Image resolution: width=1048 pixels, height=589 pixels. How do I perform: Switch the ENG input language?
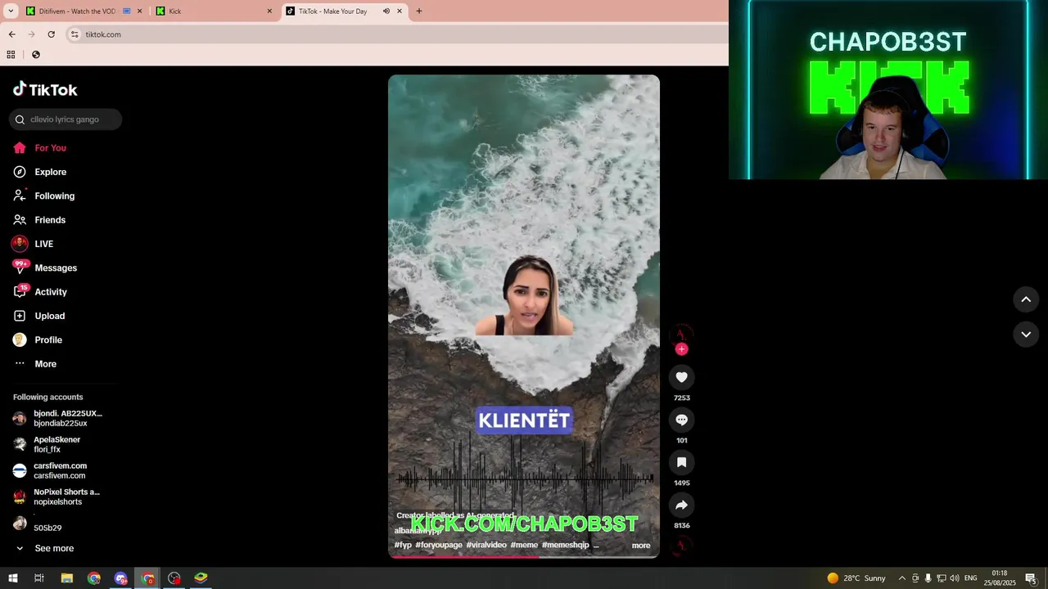(x=971, y=578)
